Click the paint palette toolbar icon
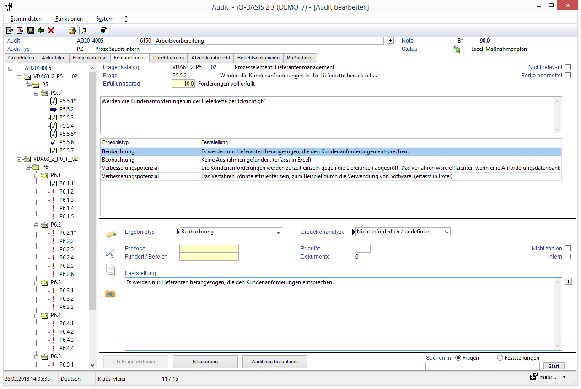581x389 pixels. (x=72, y=31)
